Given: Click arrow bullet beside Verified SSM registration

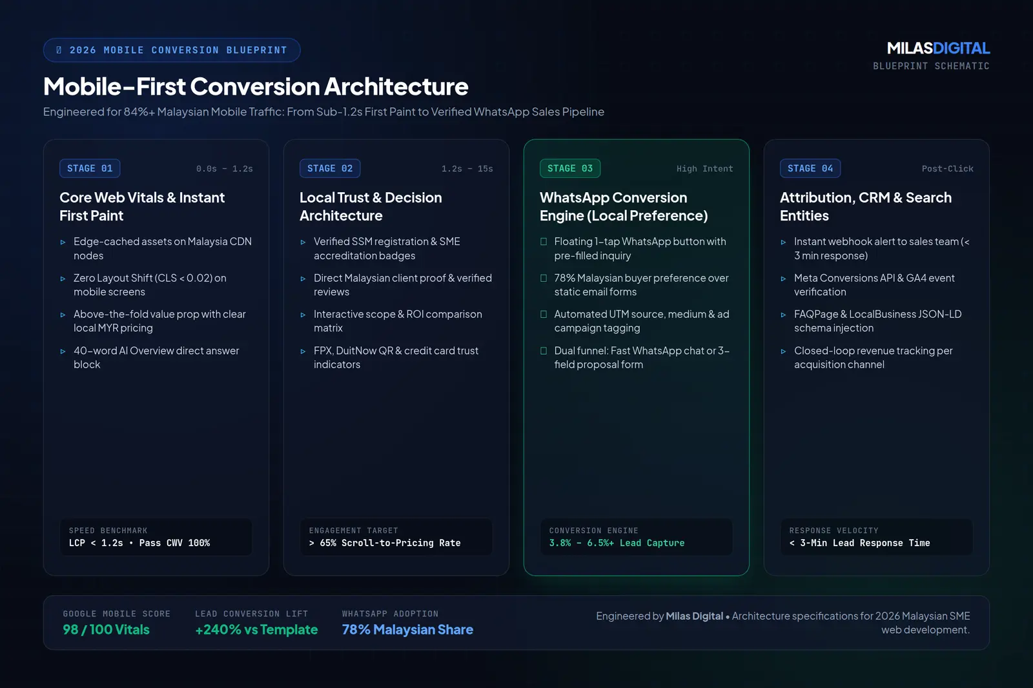Looking at the screenshot, I should (x=303, y=242).
